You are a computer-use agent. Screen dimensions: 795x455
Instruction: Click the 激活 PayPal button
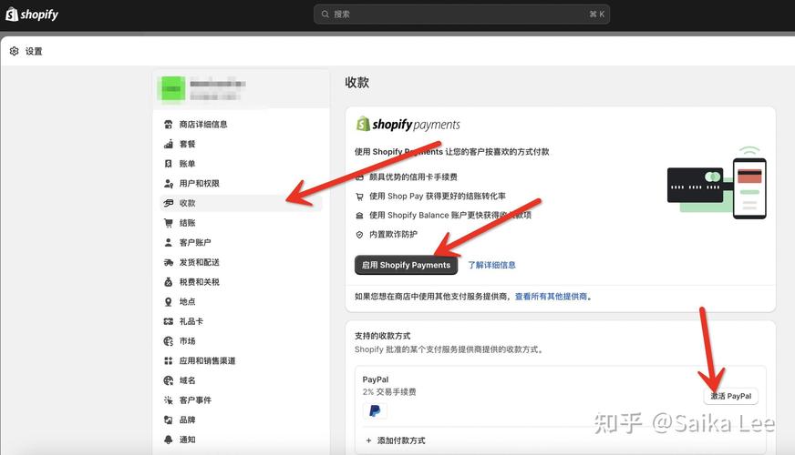tap(730, 396)
